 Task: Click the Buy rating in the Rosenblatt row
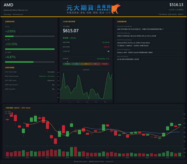(x=53, y=89)
